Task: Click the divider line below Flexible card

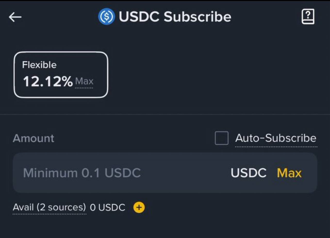Action: pyautogui.click(x=165, y=114)
